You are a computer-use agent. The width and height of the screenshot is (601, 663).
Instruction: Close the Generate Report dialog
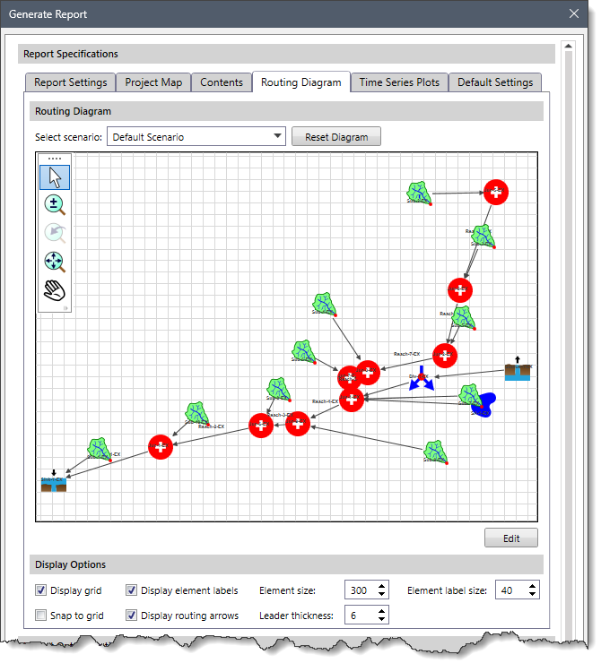coord(574,13)
